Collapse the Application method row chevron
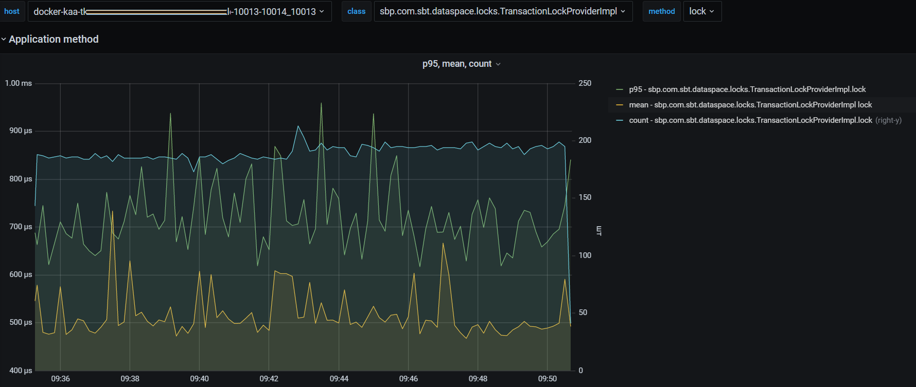The width and height of the screenshot is (916, 387). [4, 39]
